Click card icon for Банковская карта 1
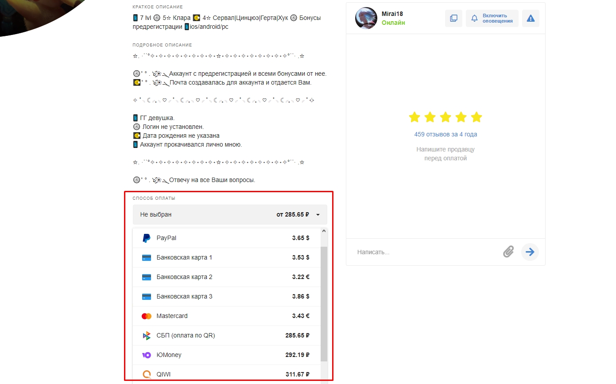Viewport: 616px width, 384px height. [147, 258]
